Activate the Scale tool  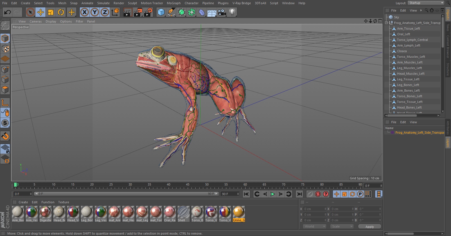coord(51,12)
